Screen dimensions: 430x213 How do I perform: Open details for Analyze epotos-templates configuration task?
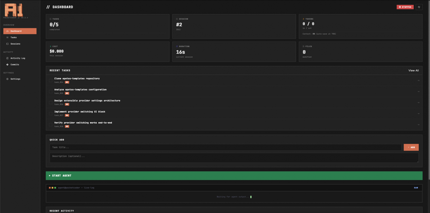(418, 91)
